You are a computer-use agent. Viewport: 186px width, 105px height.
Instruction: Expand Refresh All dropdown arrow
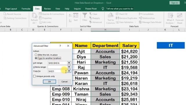36,23
